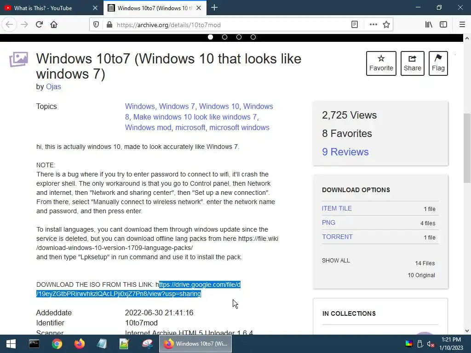Click the highlighted Google Drive ISO link
Viewport: 471px width, 353px height.
coord(138,289)
